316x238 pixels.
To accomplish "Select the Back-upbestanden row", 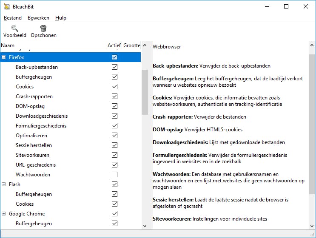I will click(71, 67).
